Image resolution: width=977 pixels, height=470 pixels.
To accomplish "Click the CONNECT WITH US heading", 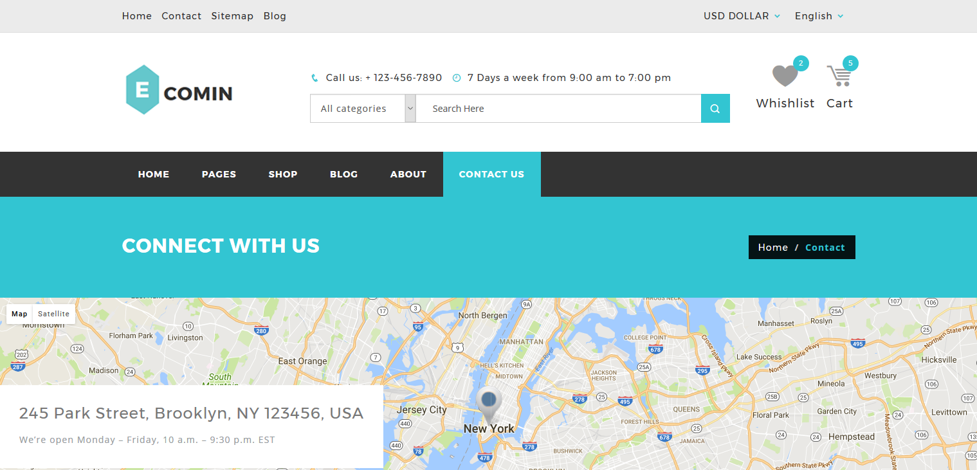I will [x=221, y=246].
